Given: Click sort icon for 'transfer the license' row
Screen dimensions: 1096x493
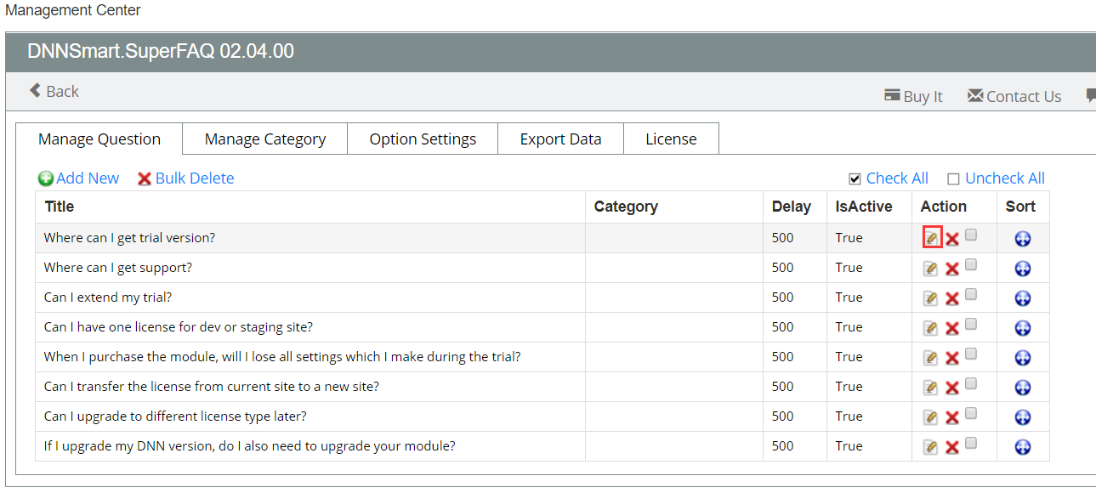Looking at the screenshot, I should tap(1023, 388).
